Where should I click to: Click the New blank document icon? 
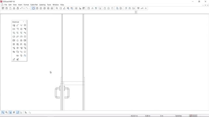click(x=10, y=8)
